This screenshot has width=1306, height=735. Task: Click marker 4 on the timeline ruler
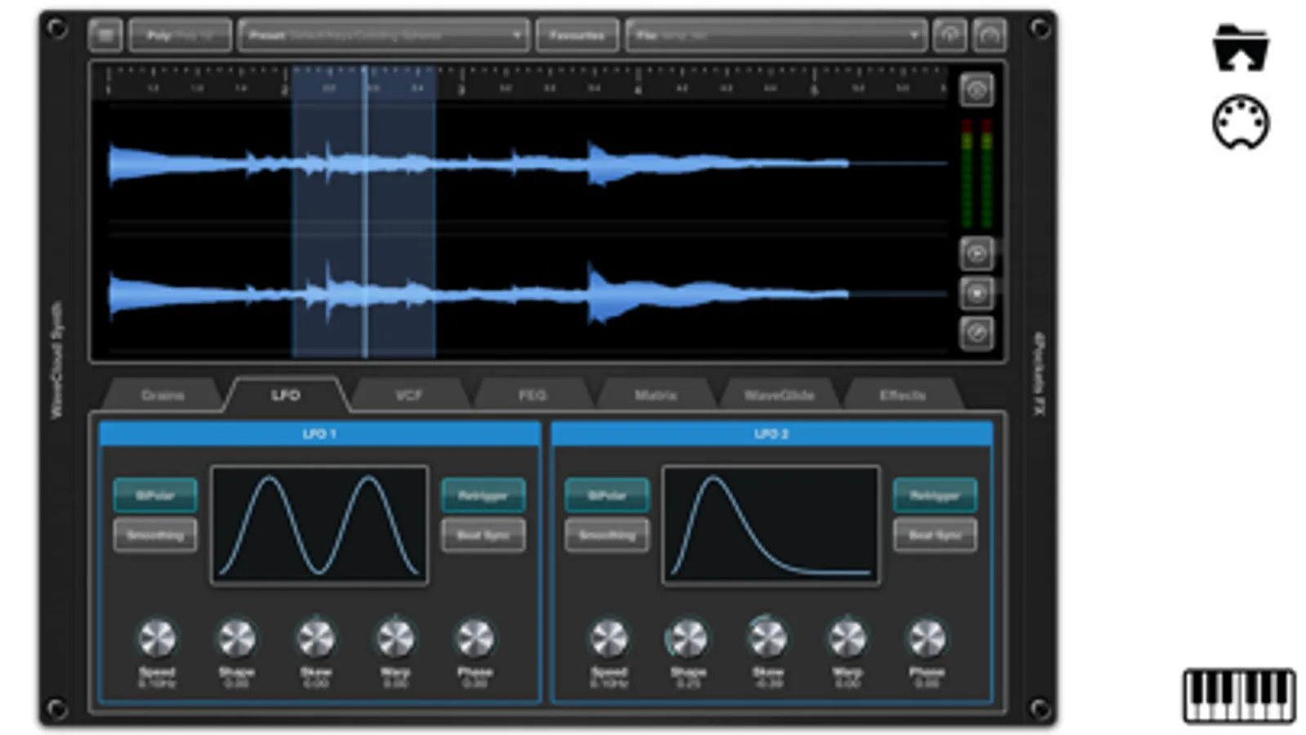638,88
